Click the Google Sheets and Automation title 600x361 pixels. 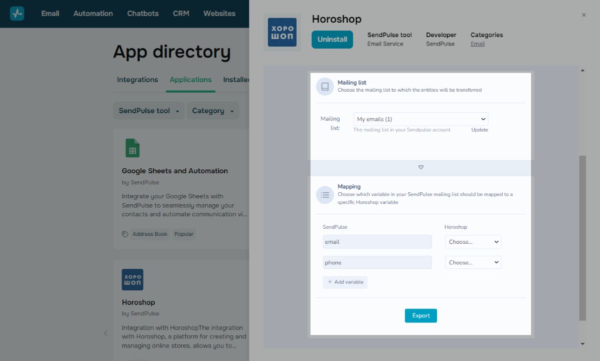coord(175,171)
